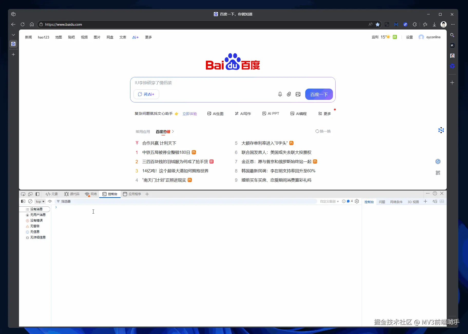Open the browser profile avatar

tap(444, 24)
